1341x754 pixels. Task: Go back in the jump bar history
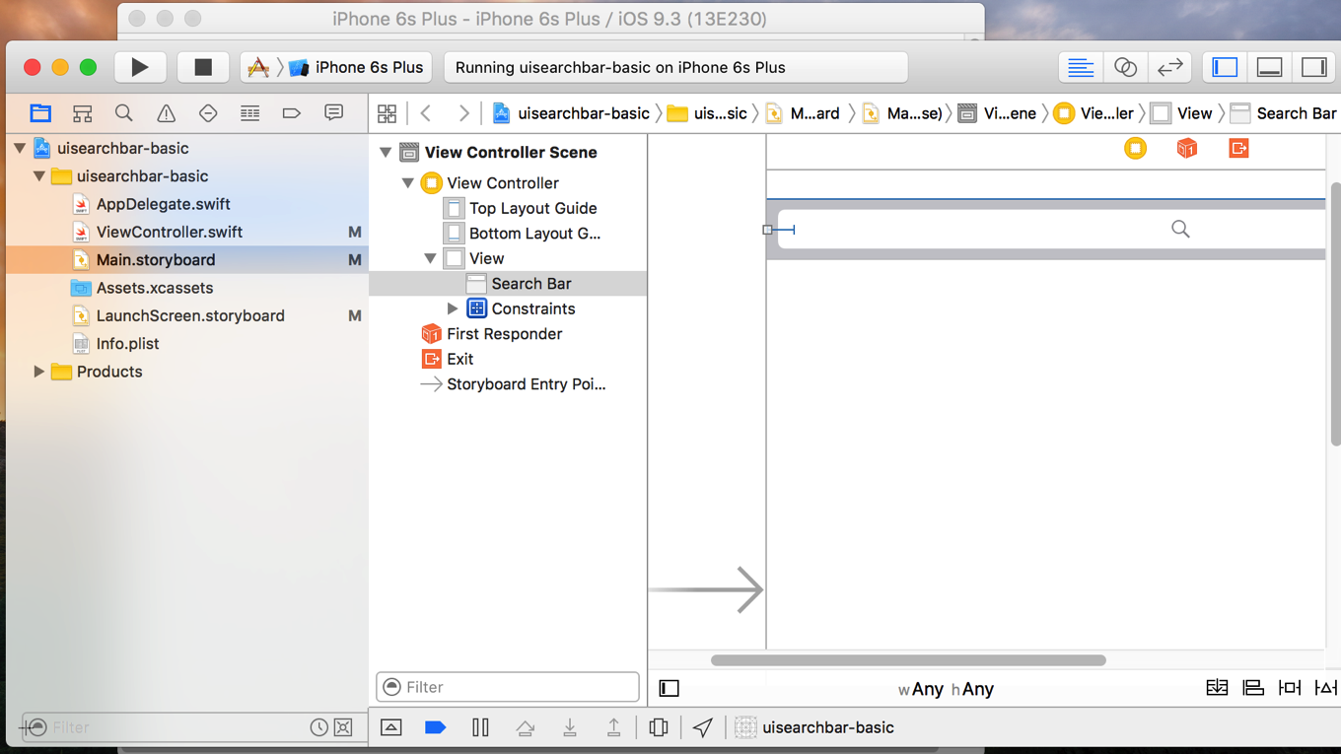[x=426, y=113]
